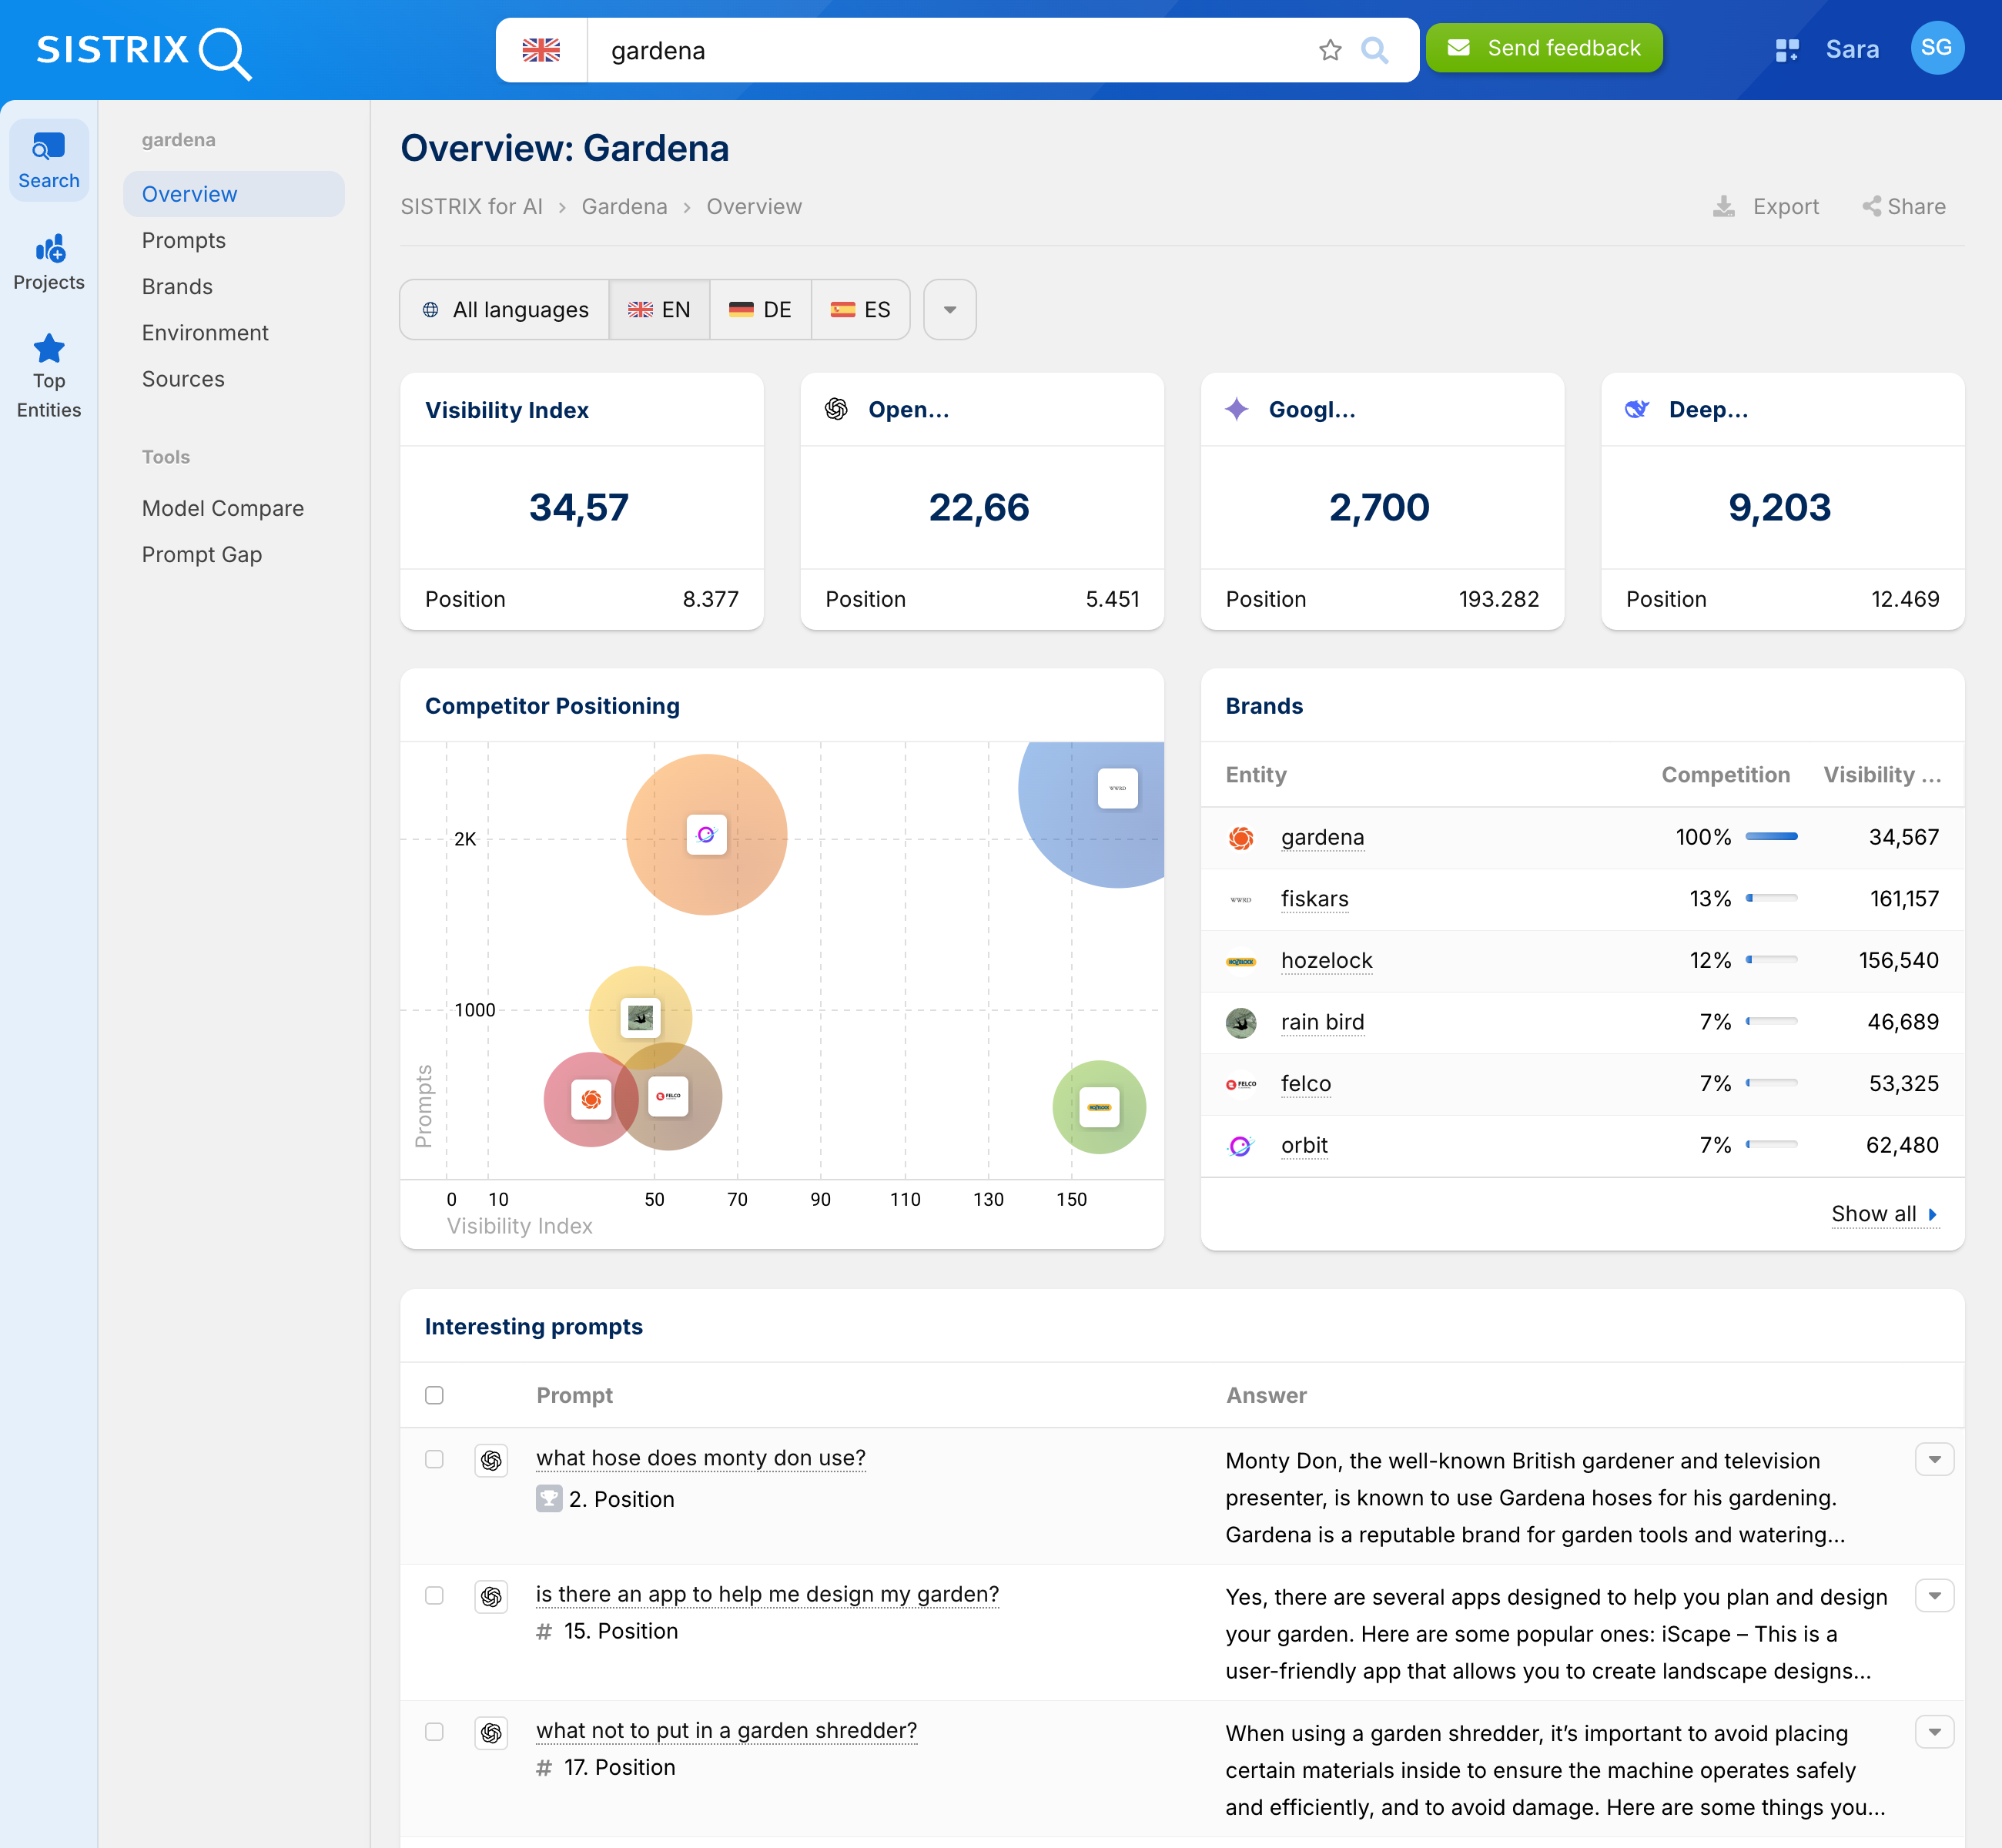Viewport: 2002px width, 1848px height.
Task: Click the hozelock brand logo in Brands table
Action: click(x=1240, y=961)
